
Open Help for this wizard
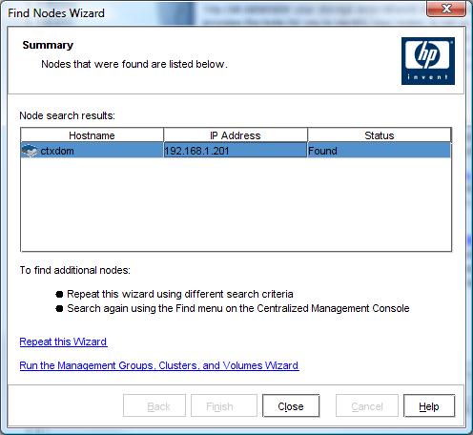tap(429, 405)
